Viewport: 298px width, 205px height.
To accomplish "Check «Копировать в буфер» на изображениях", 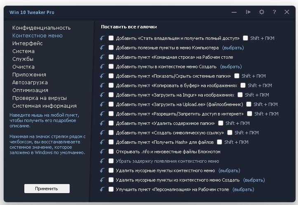I will (x=111, y=85).
